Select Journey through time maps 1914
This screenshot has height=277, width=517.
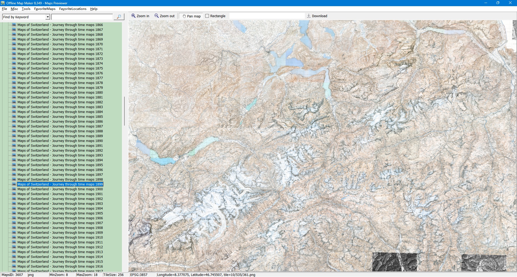click(60, 257)
